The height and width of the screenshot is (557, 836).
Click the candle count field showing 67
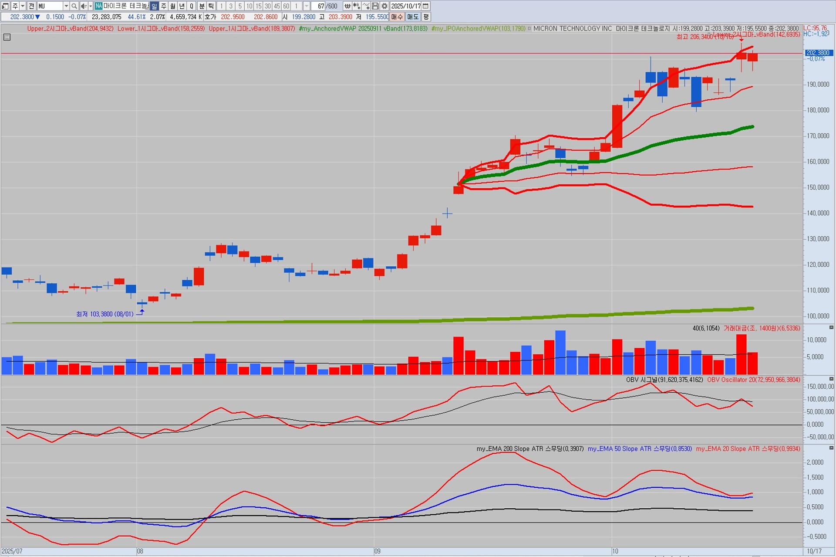point(318,6)
